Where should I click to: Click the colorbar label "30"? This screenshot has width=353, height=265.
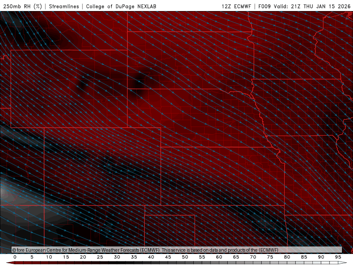coord(117,257)
